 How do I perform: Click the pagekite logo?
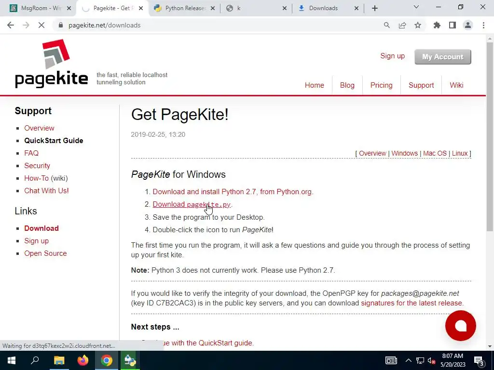click(51, 64)
